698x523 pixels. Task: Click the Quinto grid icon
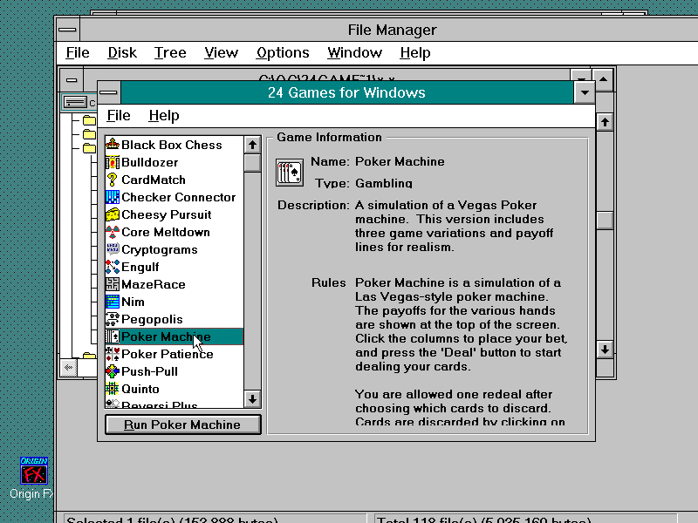tap(113, 389)
